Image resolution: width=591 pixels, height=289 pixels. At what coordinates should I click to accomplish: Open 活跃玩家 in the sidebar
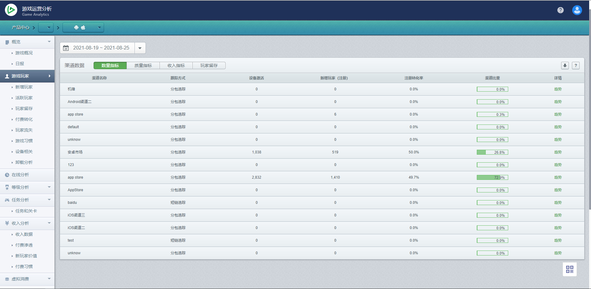(24, 98)
